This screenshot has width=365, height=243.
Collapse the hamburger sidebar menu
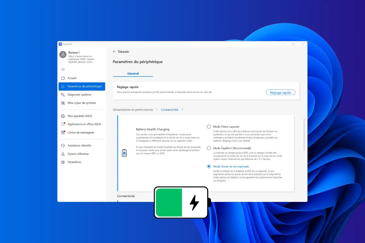(63, 69)
